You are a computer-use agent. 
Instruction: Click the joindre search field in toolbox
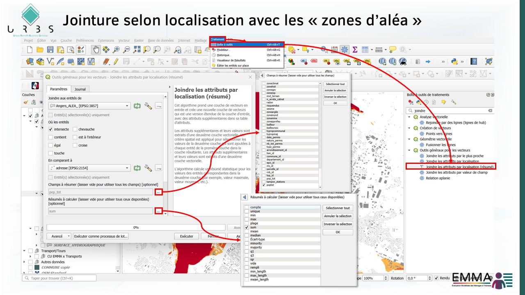click(450, 111)
